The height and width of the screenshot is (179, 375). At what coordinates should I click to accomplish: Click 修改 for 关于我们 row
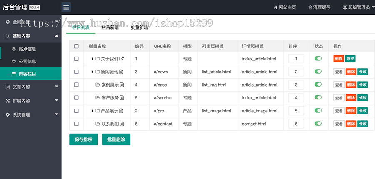coord(350,59)
